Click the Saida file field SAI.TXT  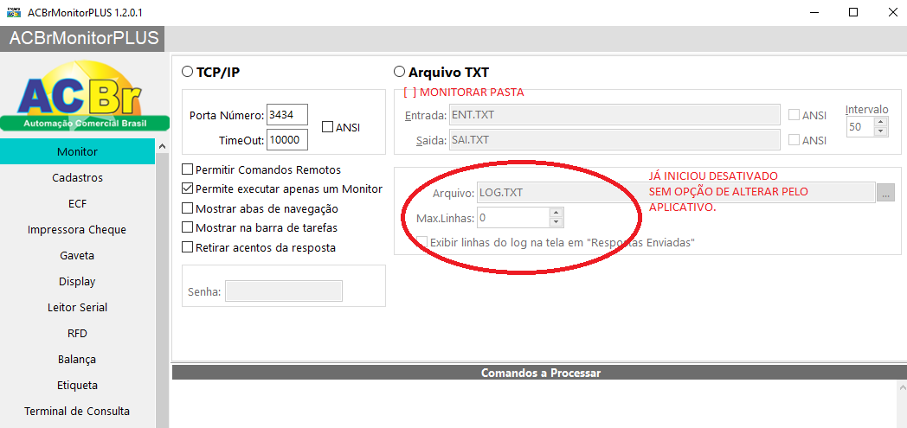pos(614,140)
